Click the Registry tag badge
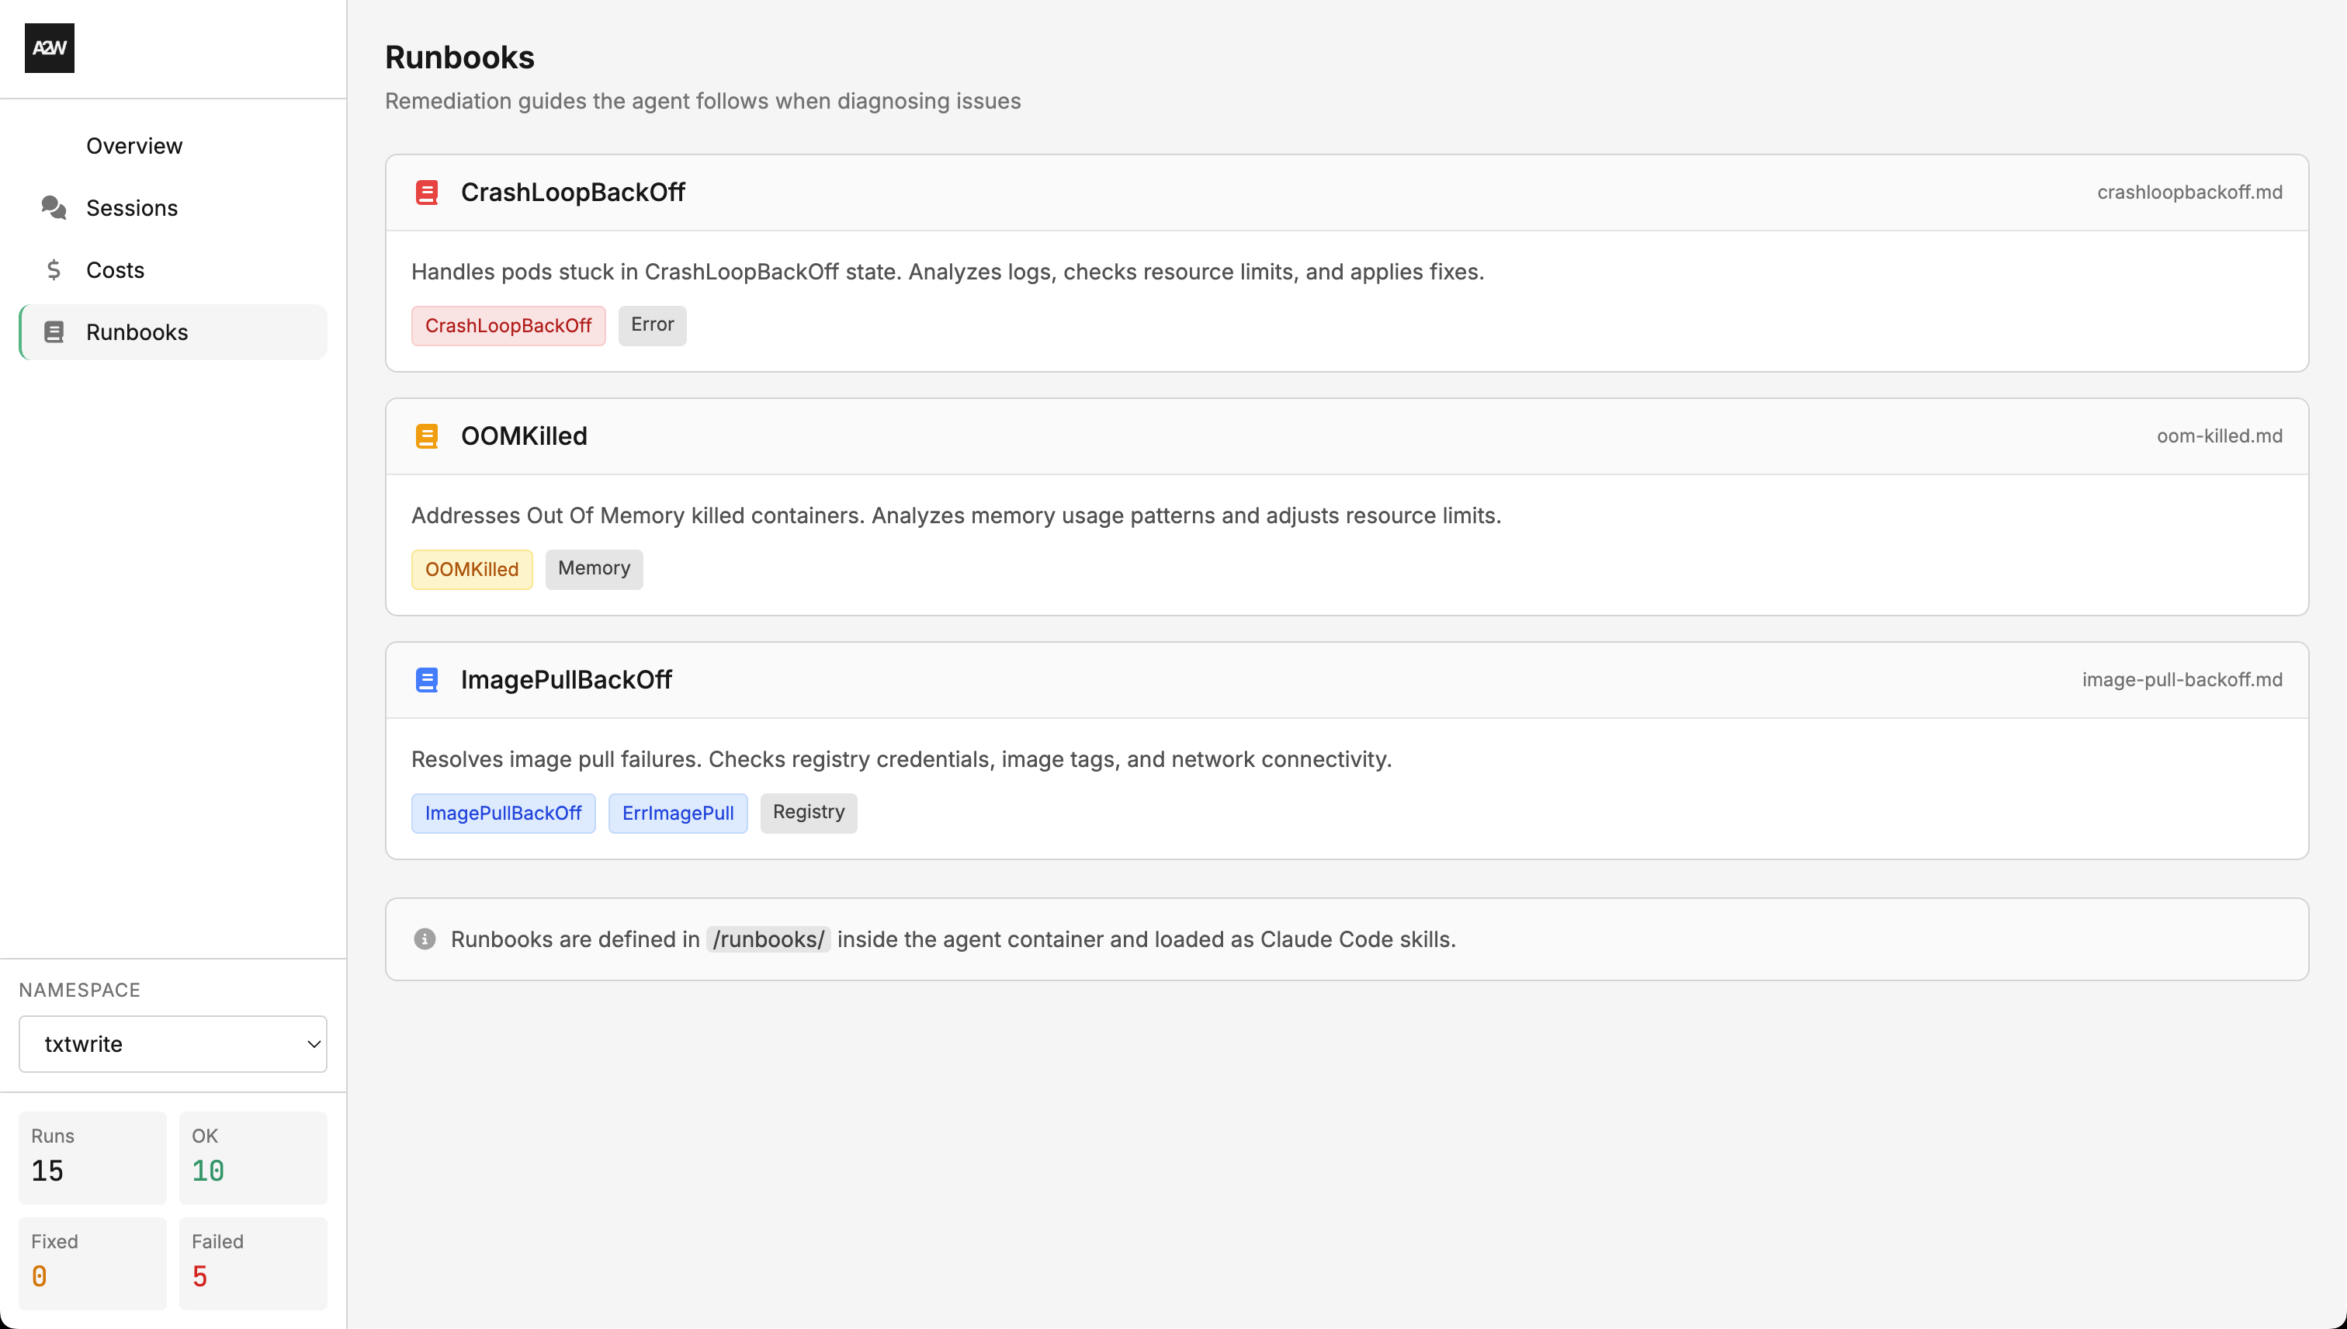This screenshot has height=1329, width=2347. (808, 812)
